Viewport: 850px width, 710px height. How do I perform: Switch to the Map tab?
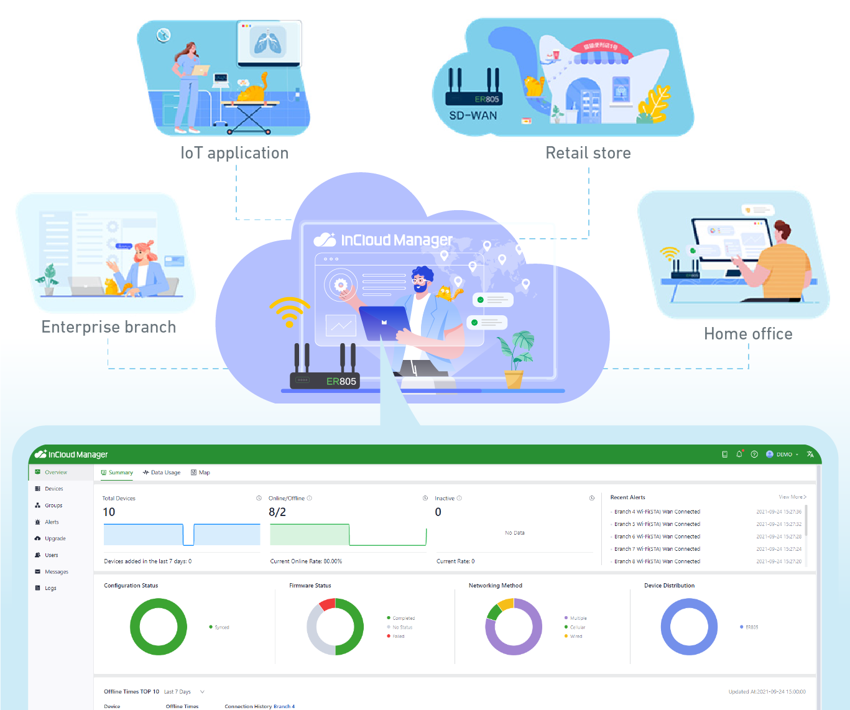pyautogui.click(x=200, y=473)
